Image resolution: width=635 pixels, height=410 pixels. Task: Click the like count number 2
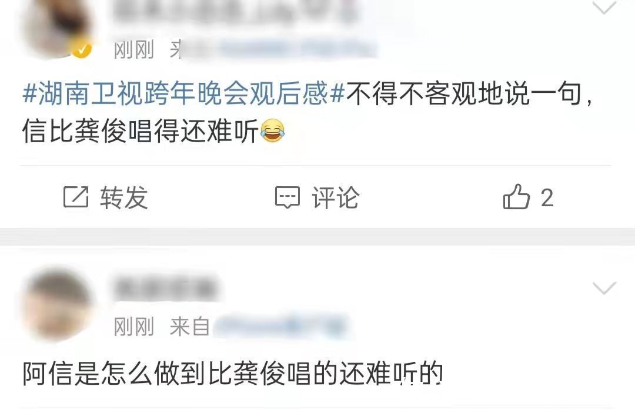click(x=547, y=198)
